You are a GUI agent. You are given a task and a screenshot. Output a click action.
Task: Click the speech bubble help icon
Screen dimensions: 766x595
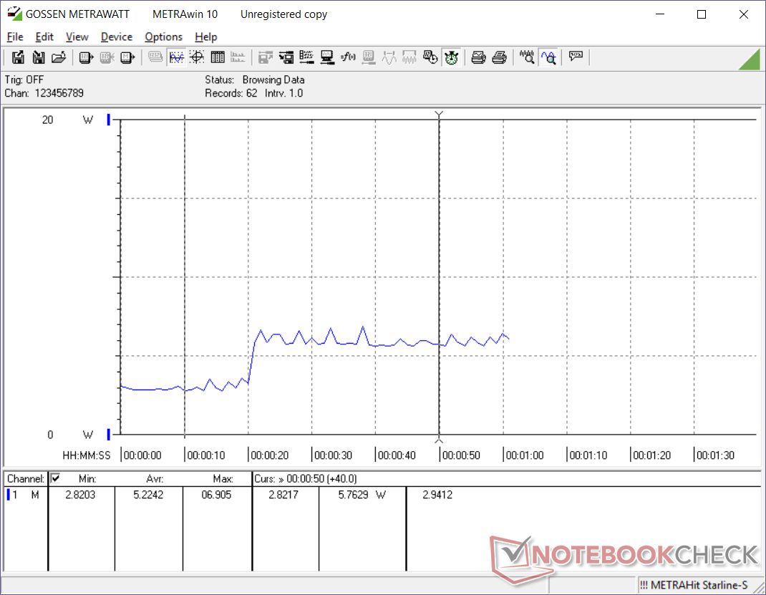(x=576, y=58)
